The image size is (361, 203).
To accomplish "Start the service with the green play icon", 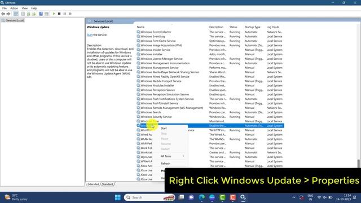I will coord(54,14).
